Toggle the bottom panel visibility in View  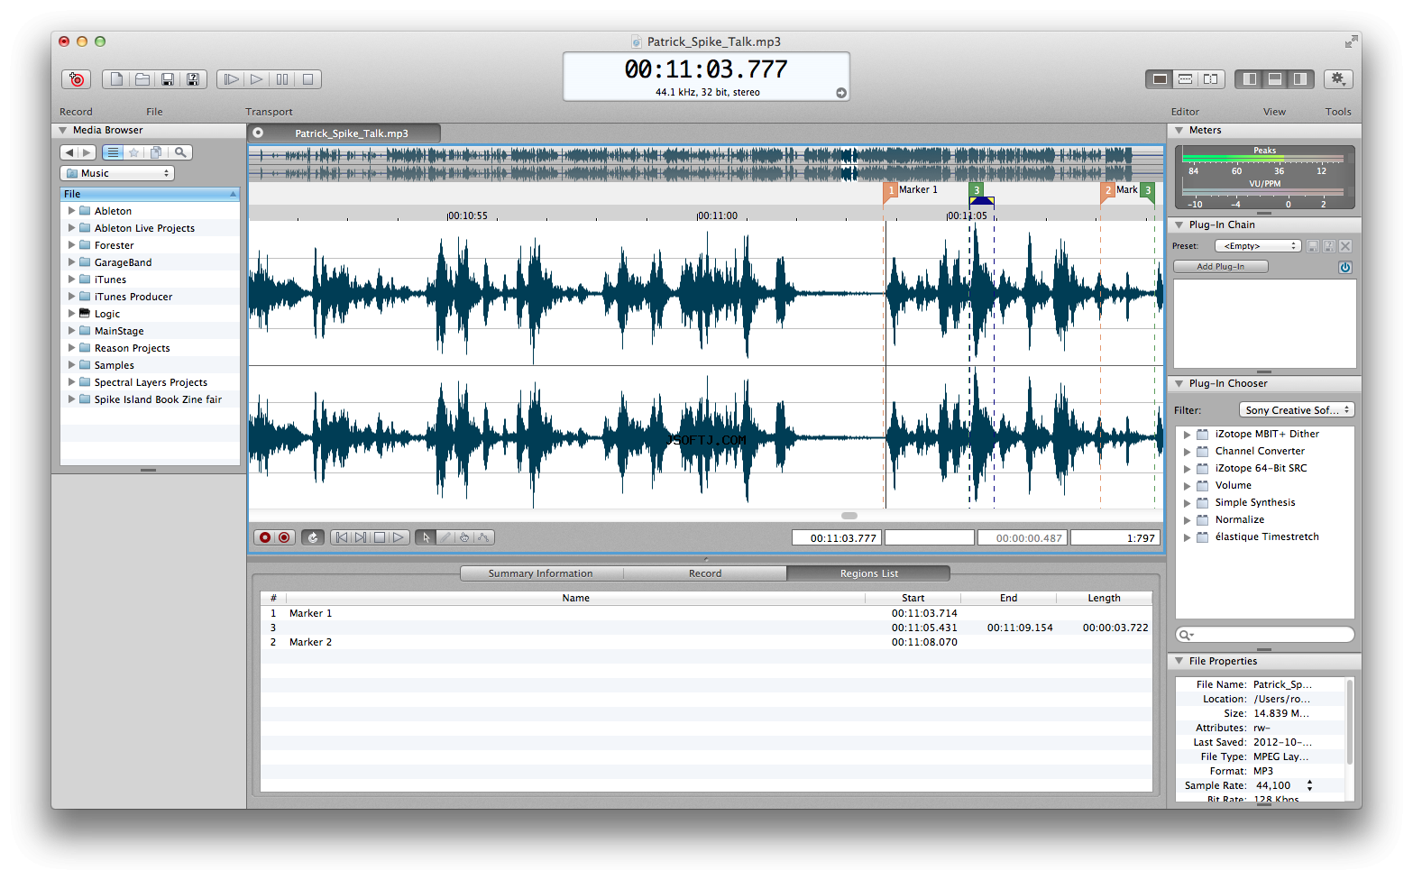(1274, 79)
